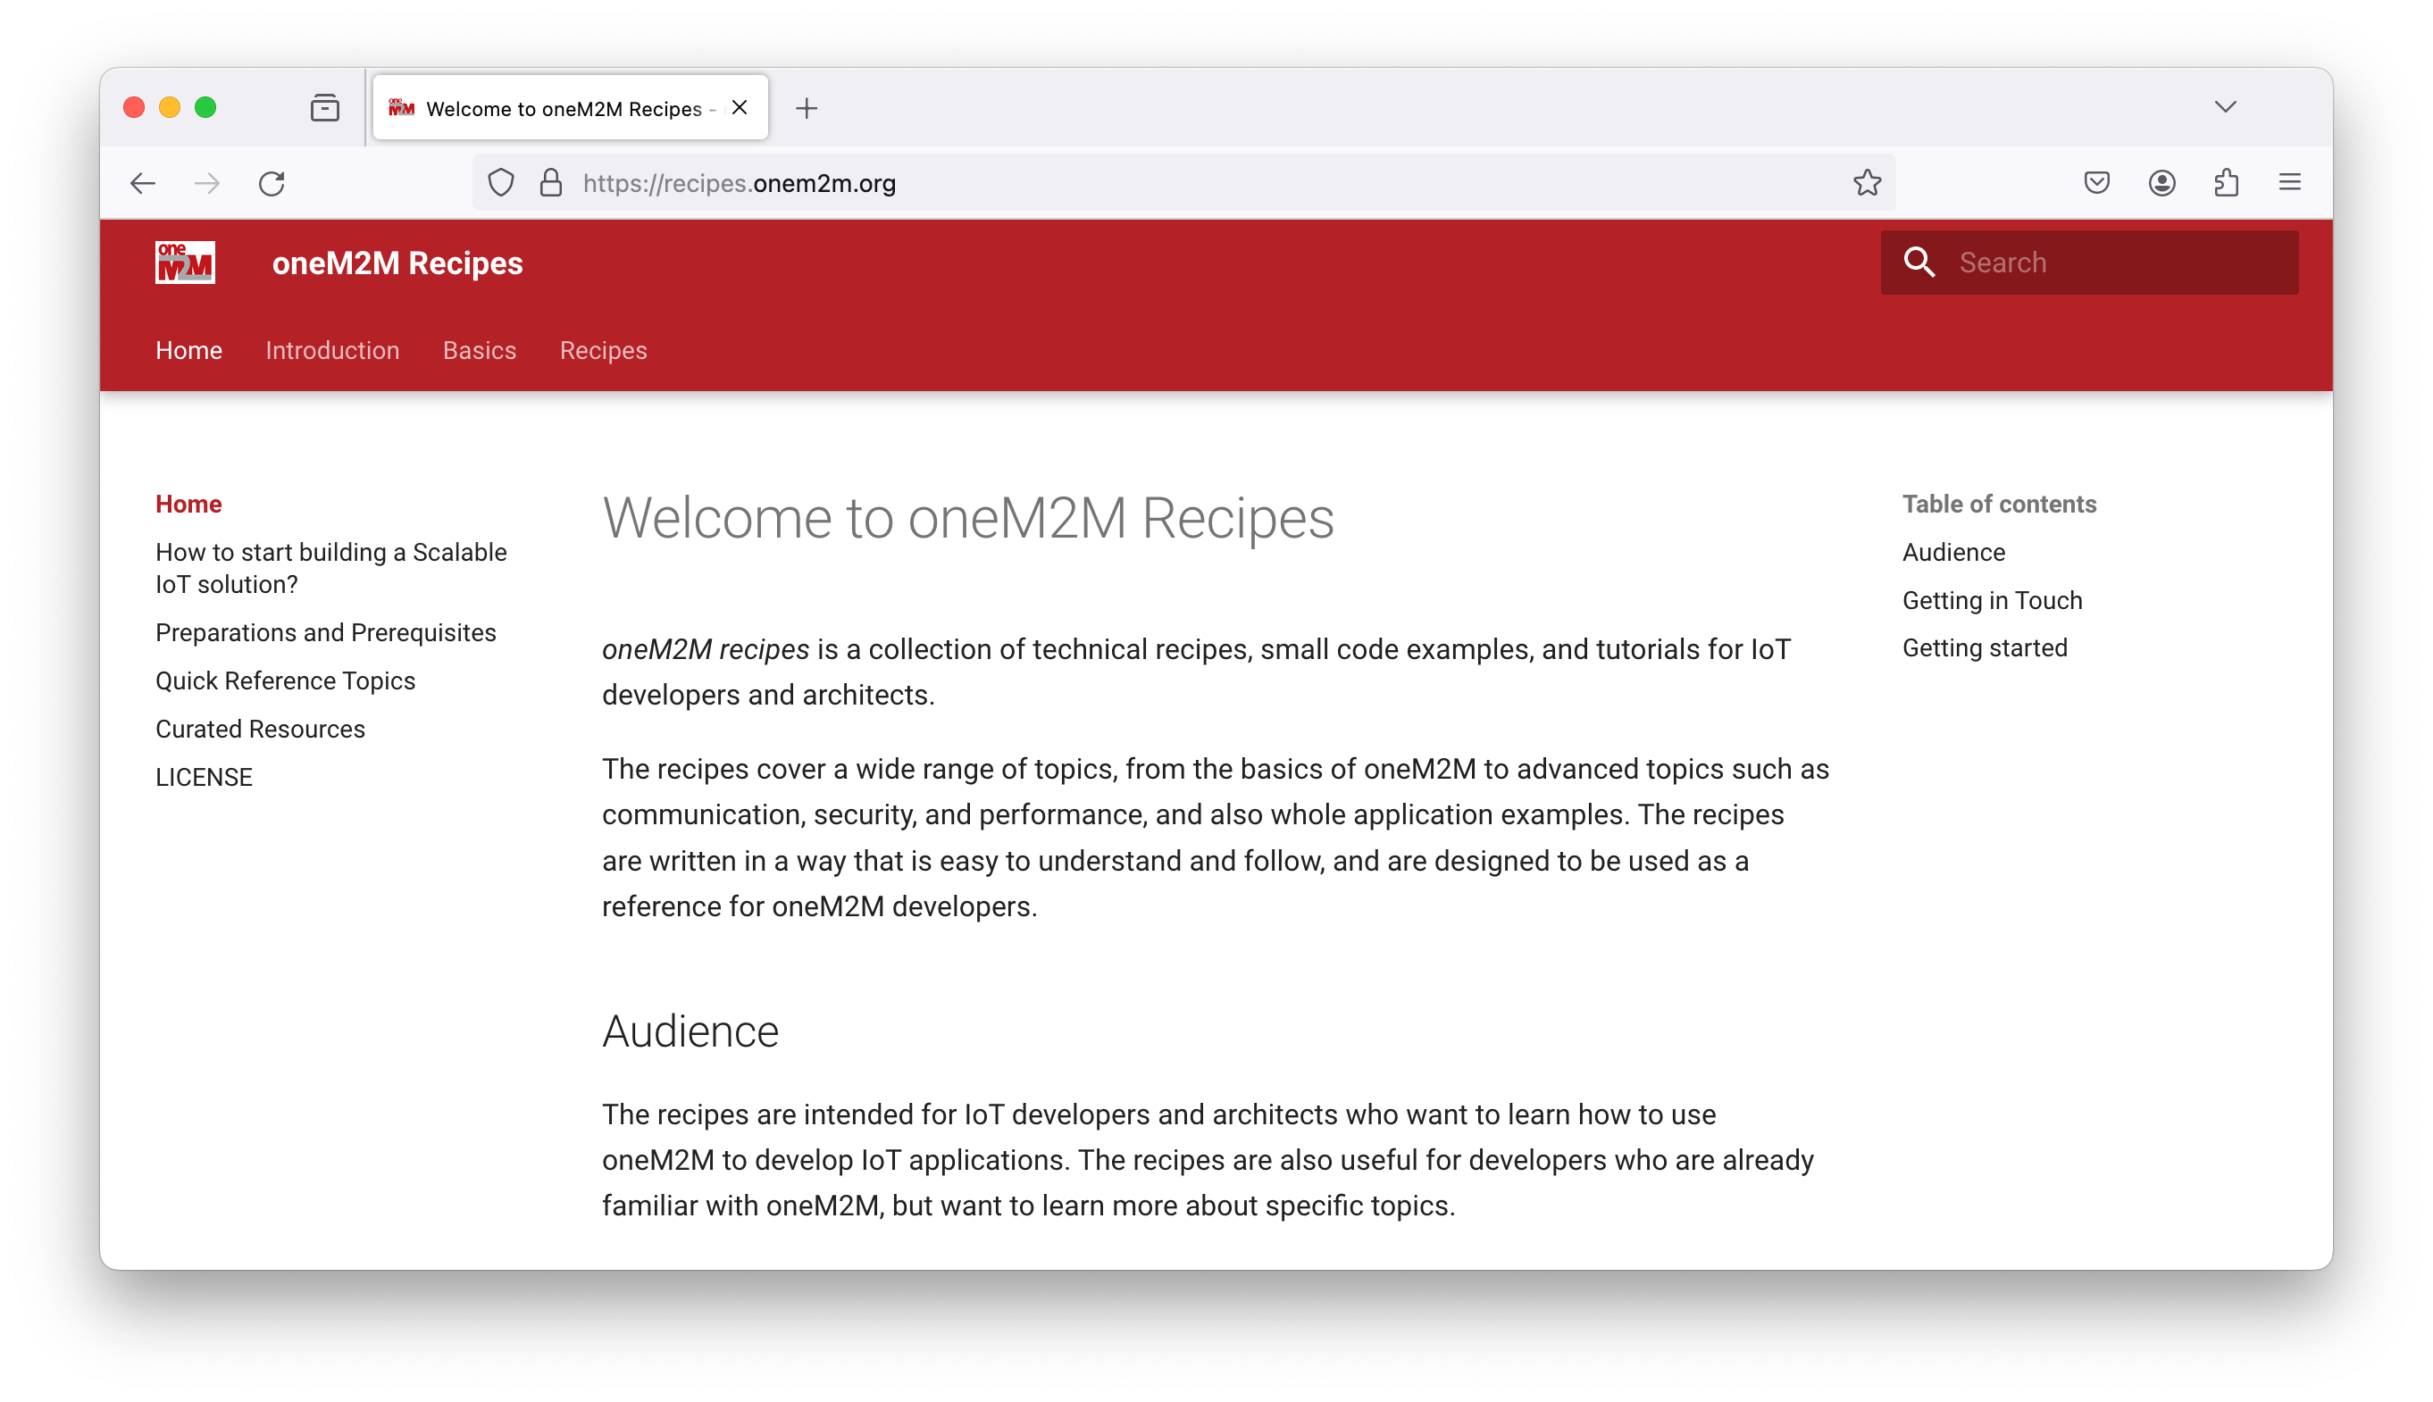Screen dimensions: 2433x1402
Task: Expand the list all tabs chevron
Action: [x=2225, y=107]
